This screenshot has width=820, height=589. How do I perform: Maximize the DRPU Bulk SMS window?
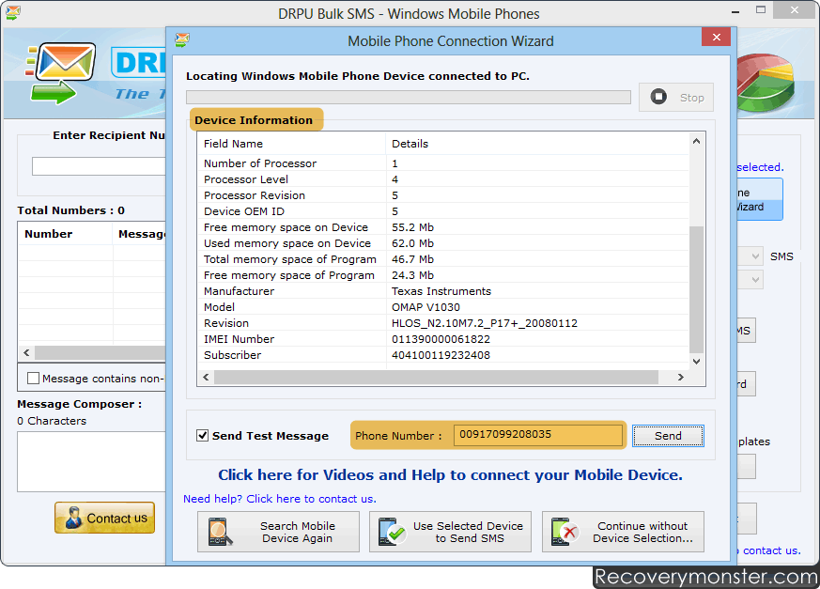pyautogui.click(x=761, y=10)
